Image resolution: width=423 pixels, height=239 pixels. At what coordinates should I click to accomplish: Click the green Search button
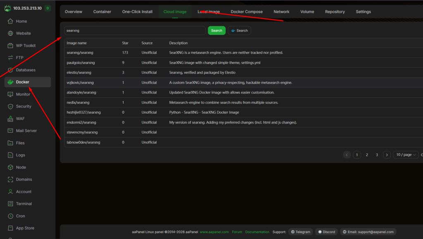click(216, 30)
